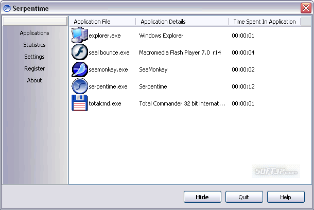Sort by Application Details column header

coord(182,22)
